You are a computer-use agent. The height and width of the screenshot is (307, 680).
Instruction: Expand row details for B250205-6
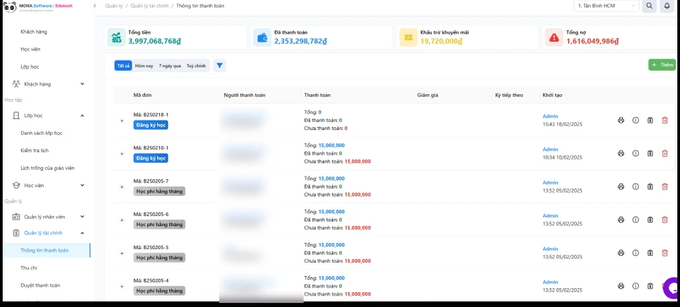pyautogui.click(x=122, y=220)
